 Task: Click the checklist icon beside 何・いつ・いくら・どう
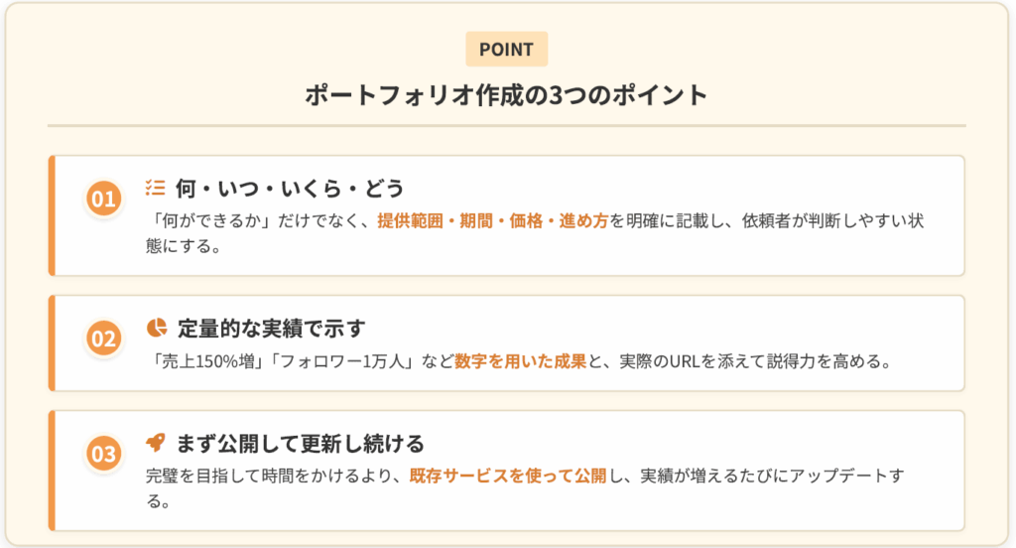click(155, 186)
